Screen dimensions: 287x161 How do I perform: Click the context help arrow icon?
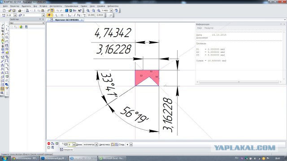80,11
